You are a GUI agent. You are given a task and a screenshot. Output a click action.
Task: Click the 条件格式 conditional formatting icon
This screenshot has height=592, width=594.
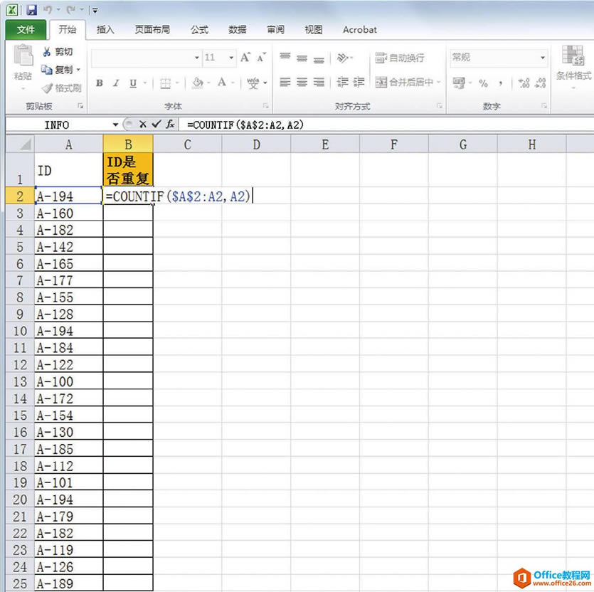pos(573,56)
